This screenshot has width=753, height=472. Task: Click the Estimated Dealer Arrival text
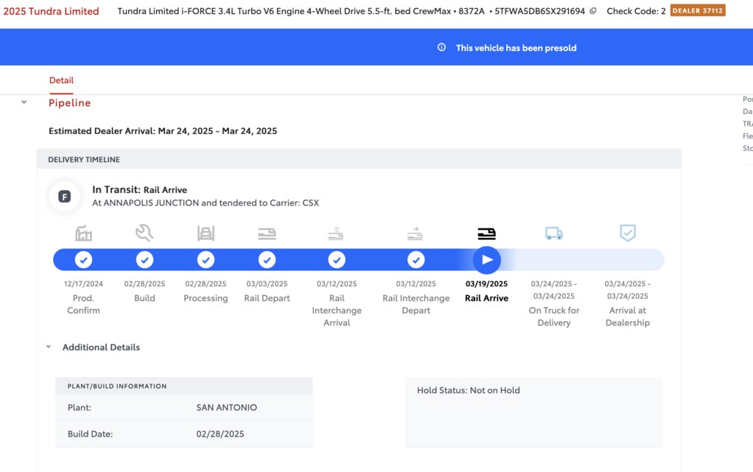coord(163,130)
